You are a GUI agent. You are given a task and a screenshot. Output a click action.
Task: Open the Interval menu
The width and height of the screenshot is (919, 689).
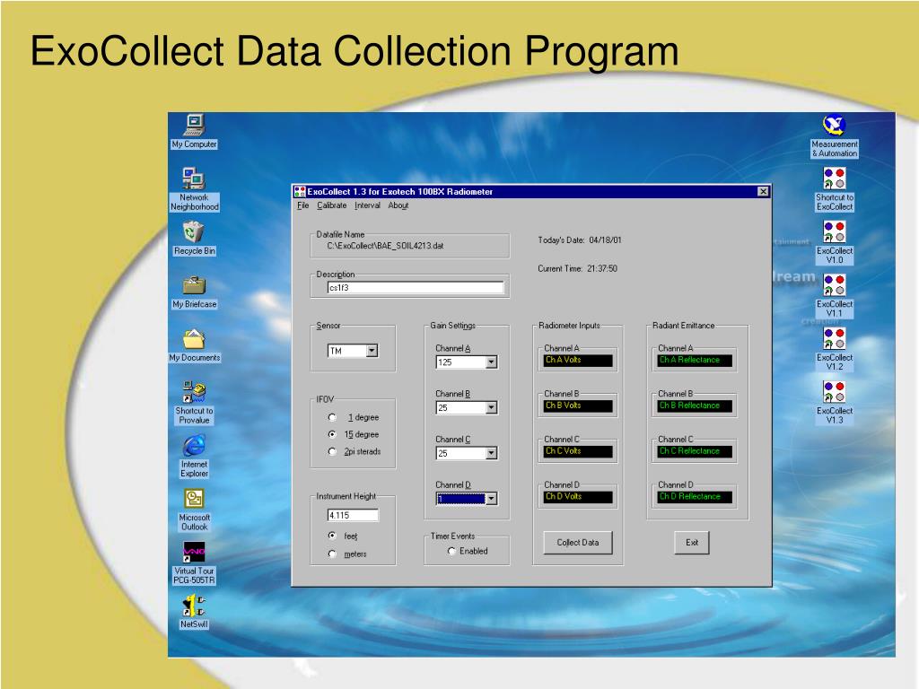click(367, 205)
